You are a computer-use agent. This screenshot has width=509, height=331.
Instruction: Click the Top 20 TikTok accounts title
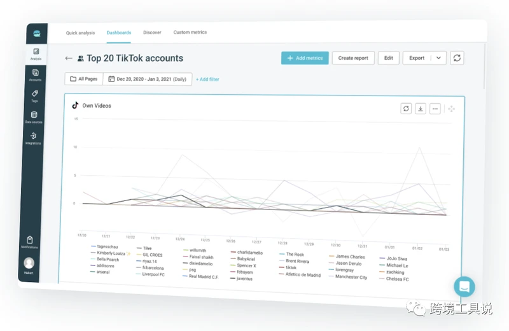coord(135,58)
